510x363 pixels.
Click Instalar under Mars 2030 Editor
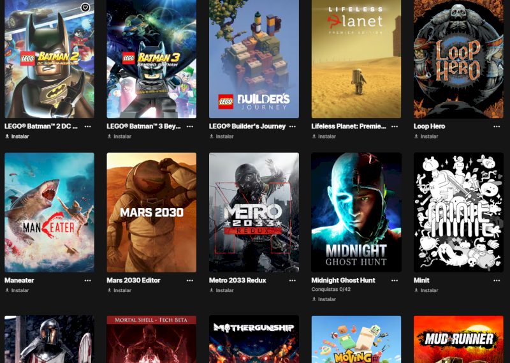pyautogui.click(x=119, y=290)
